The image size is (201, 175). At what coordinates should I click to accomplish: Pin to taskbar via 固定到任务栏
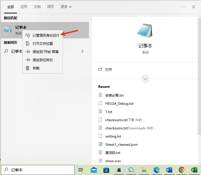pos(43,60)
